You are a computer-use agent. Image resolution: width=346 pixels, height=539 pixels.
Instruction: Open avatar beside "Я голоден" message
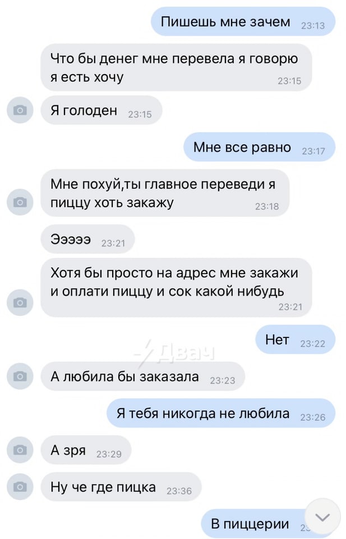tap(20, 110)
